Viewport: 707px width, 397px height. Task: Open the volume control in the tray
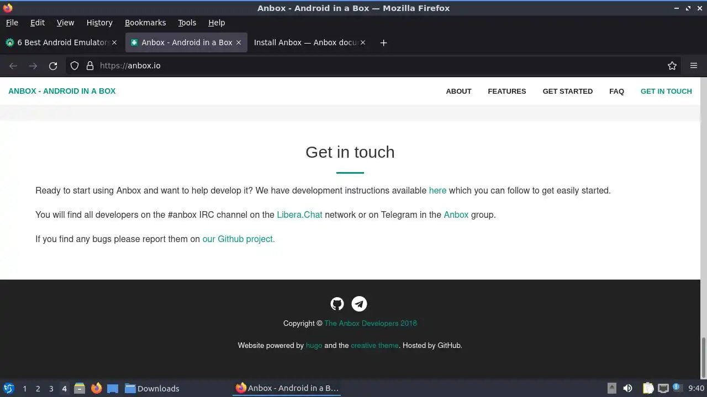click(x=627, y=388)
